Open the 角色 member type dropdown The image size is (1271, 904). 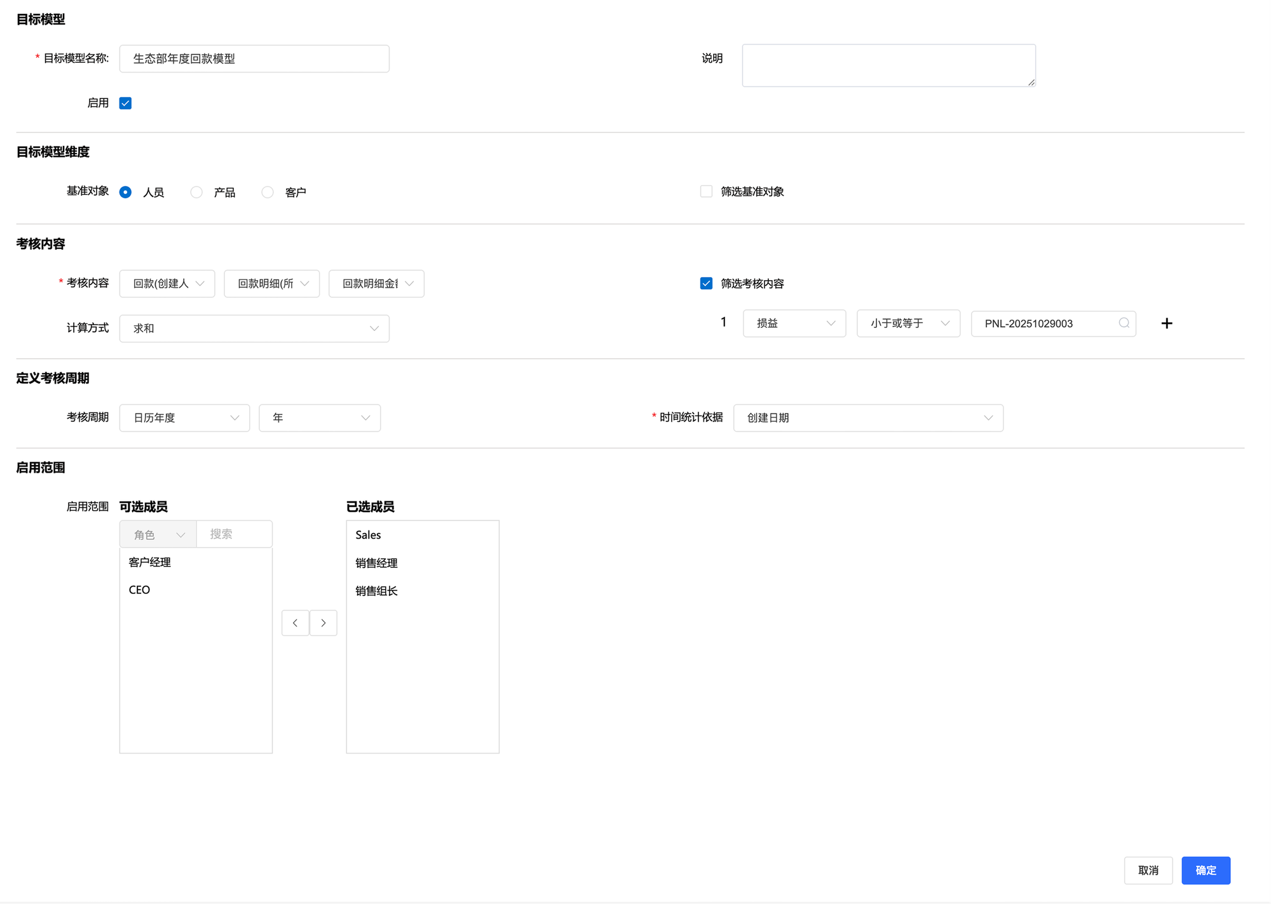(x=158, y=534)
